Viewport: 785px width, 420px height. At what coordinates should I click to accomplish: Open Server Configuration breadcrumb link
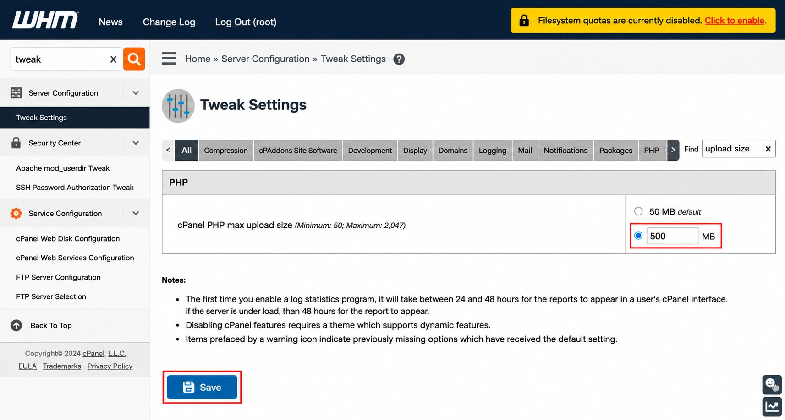[265, 59]
